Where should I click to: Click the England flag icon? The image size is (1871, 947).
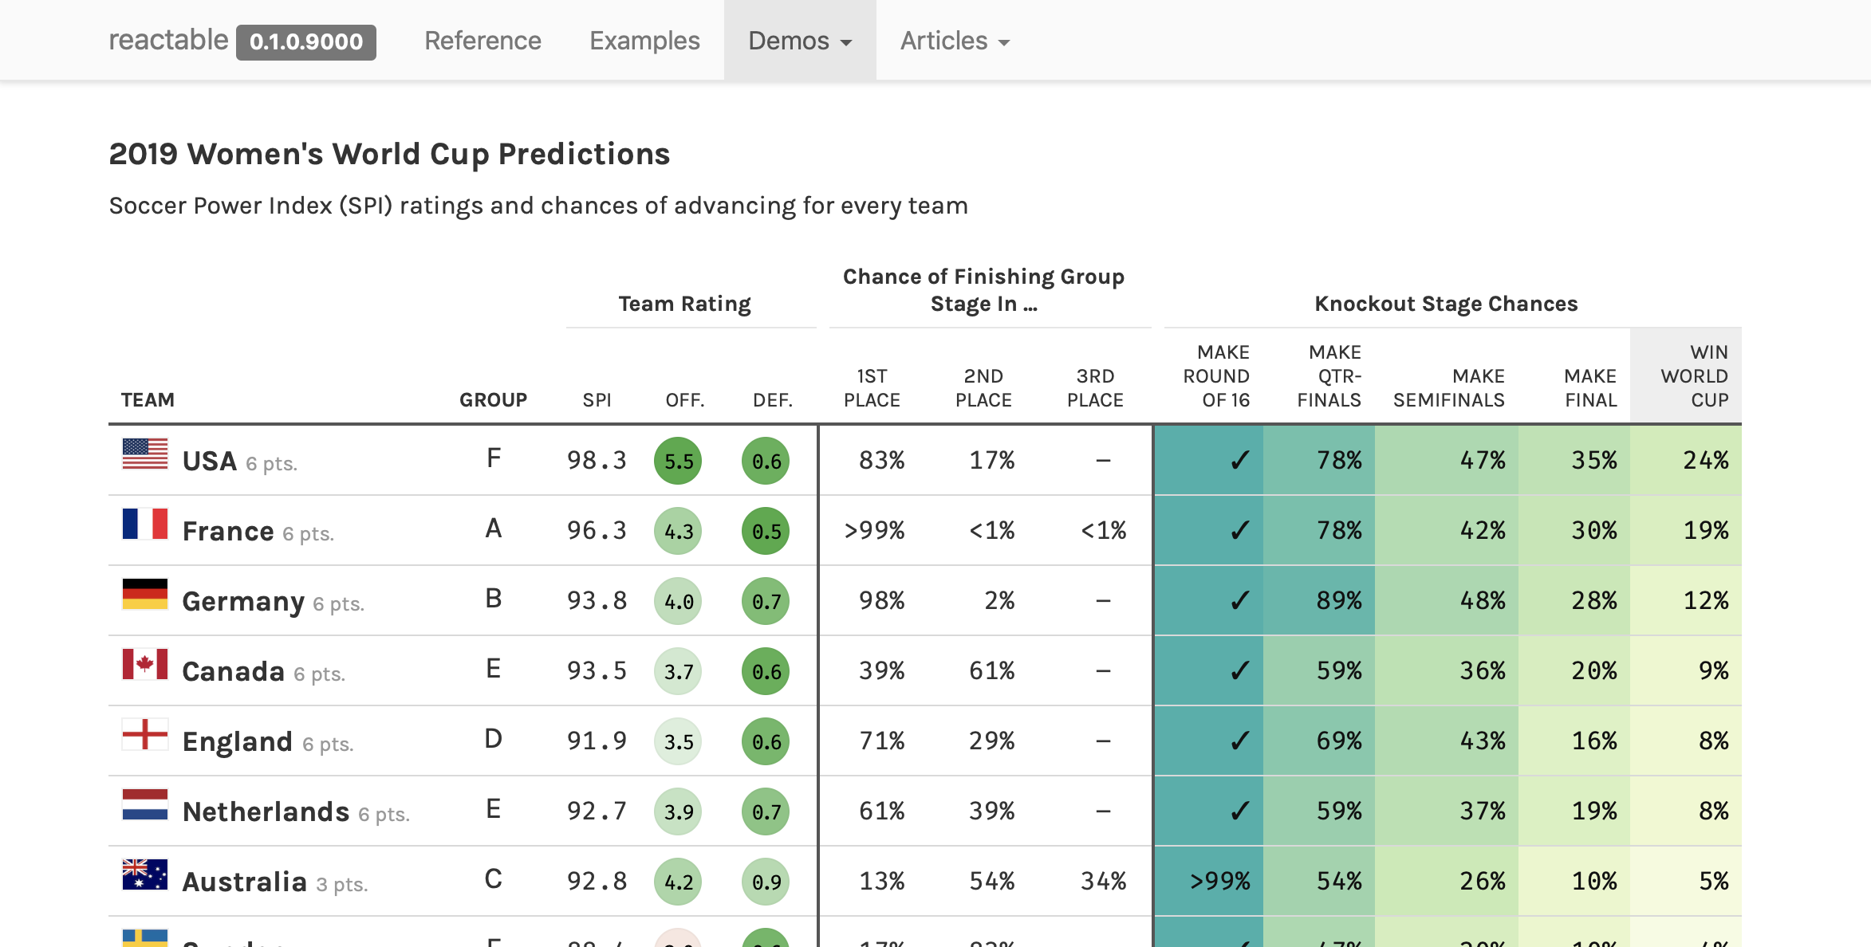[145, 734]
